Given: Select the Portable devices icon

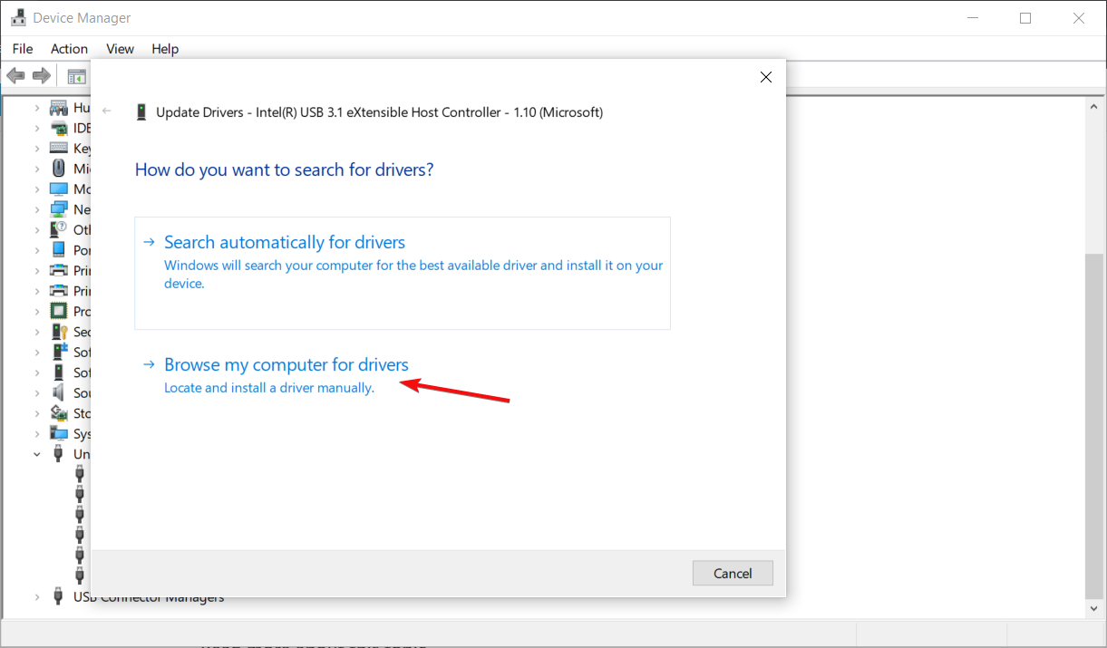Looking at the screenshot, I should (59, 250).
